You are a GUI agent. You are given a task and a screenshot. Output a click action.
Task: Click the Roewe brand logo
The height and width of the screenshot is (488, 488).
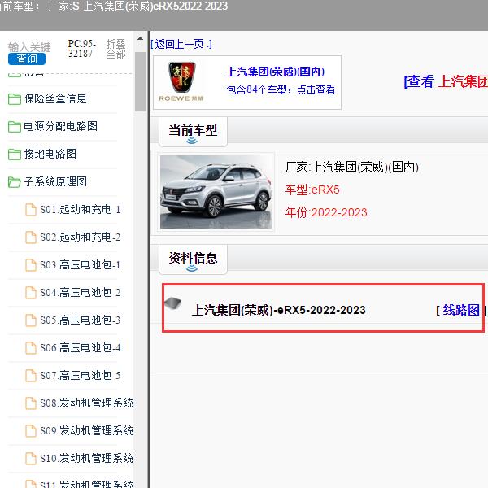(x=181, y=81)
